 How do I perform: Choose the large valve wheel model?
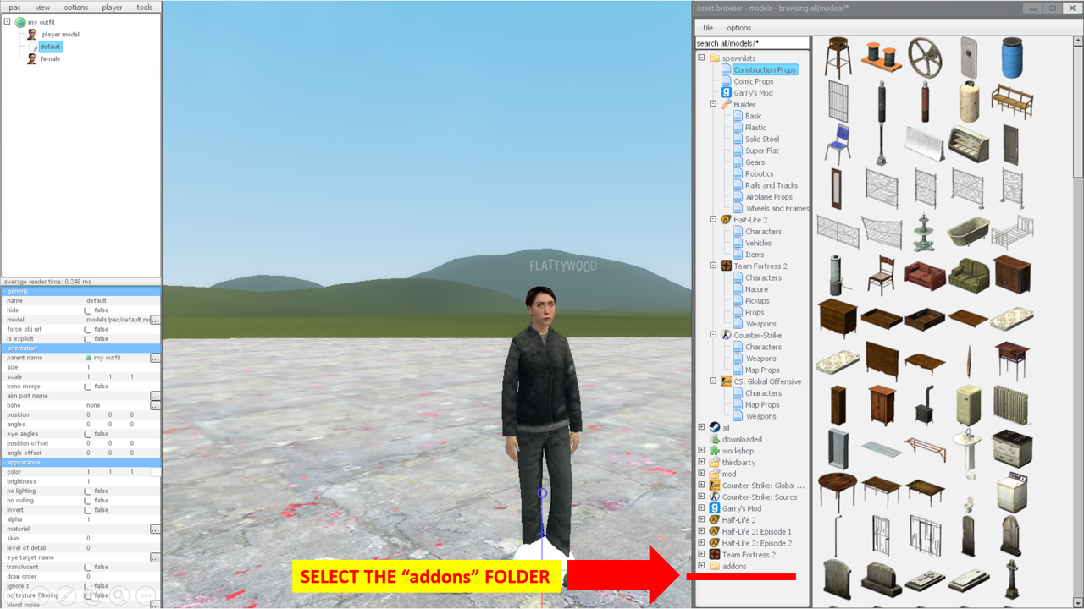click(x=925, y=56)
